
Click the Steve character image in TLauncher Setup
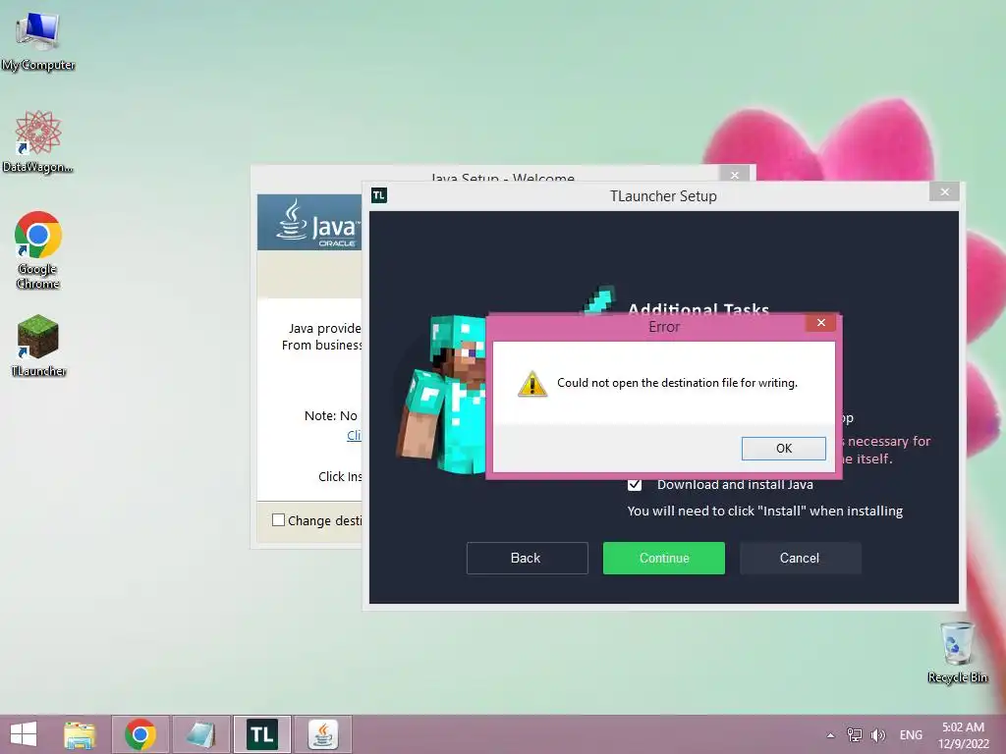click(443, 395)
